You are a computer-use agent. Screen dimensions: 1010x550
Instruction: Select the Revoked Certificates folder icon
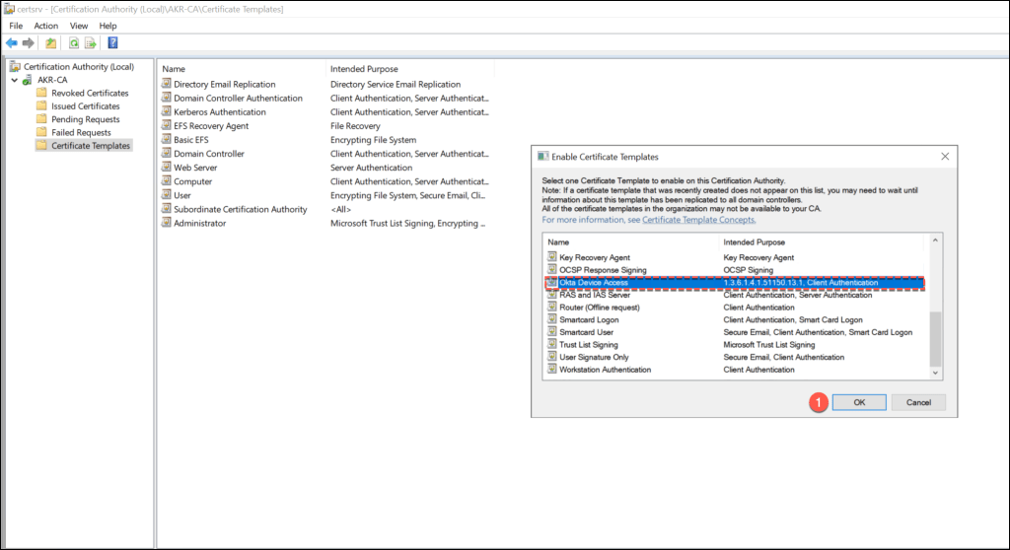(41, 93)
